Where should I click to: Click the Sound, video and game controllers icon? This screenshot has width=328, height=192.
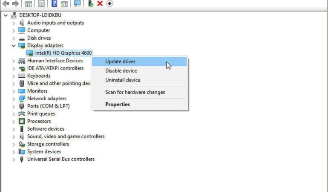[x=22, y=136]
